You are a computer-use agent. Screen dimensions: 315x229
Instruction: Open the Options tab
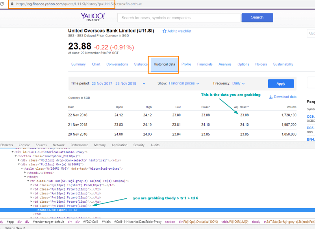pos(243,64)
